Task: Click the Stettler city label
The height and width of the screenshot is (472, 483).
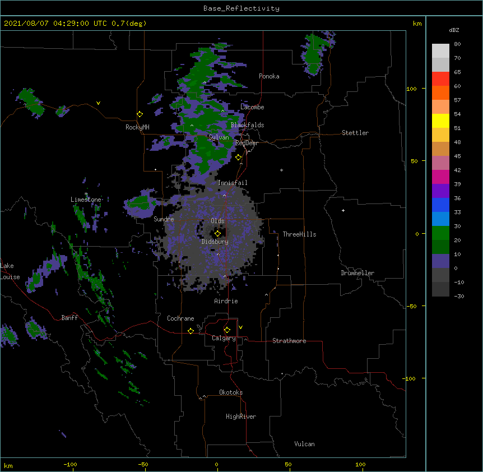Action: [355, 133]
